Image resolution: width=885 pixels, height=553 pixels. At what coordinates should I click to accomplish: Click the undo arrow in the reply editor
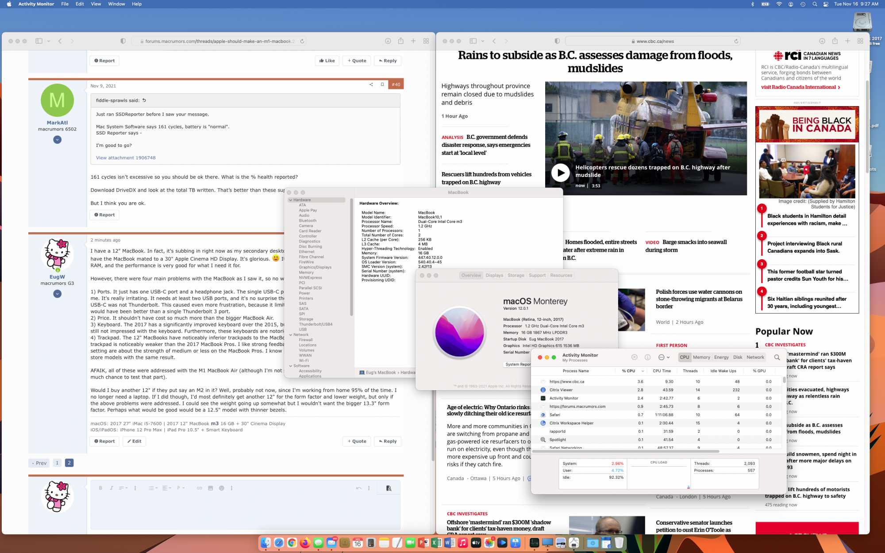tap(358, 488)
